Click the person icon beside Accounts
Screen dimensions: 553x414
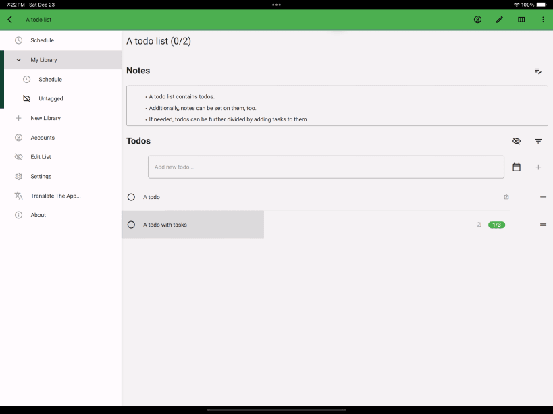19,138
